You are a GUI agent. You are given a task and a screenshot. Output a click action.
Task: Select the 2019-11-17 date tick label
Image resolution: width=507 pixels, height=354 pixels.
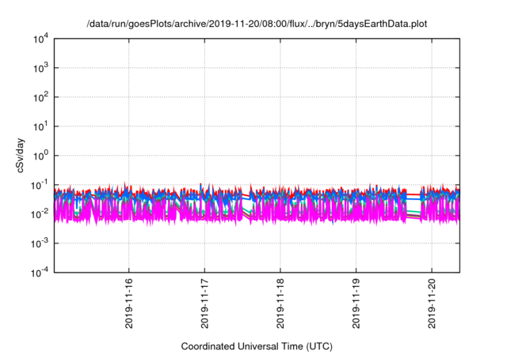pos(204,303)
